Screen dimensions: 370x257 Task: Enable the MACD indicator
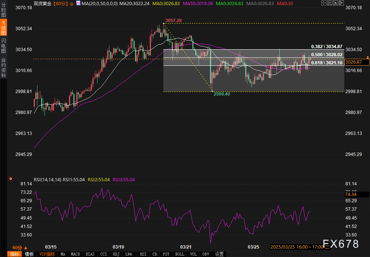(75, 254)
